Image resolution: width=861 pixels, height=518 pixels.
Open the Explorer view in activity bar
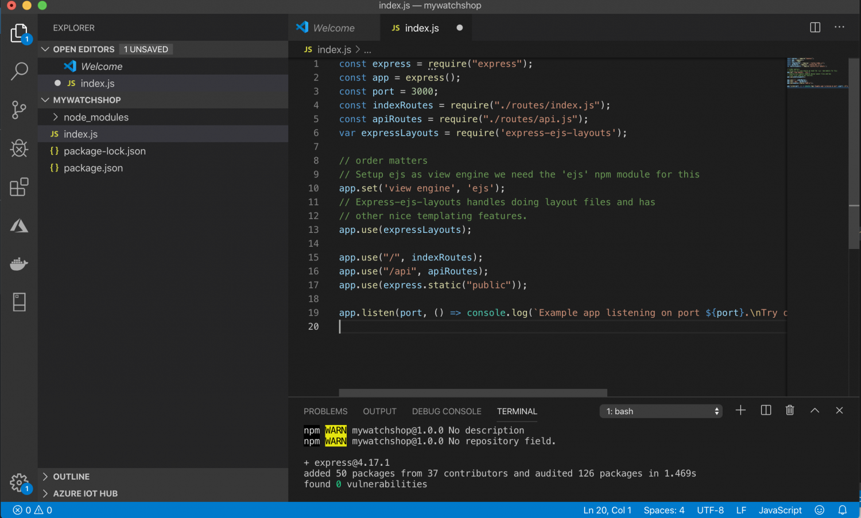(19, 33)
